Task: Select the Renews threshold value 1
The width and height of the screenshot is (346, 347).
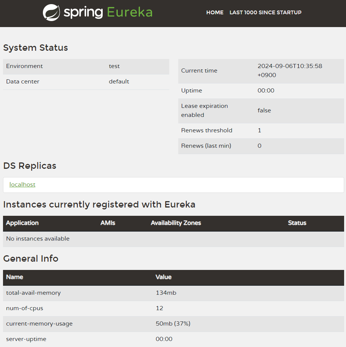Action: click(x=259, y=130)
